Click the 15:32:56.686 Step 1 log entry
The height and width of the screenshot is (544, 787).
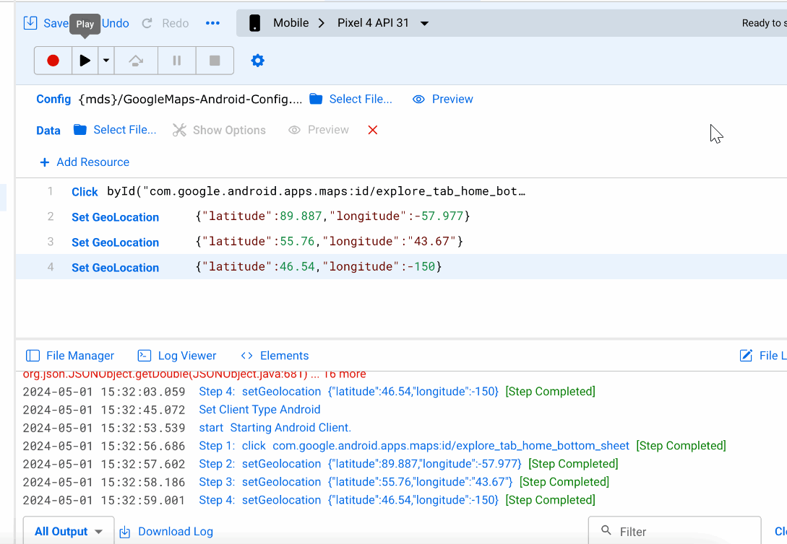(x=374, y=446)
